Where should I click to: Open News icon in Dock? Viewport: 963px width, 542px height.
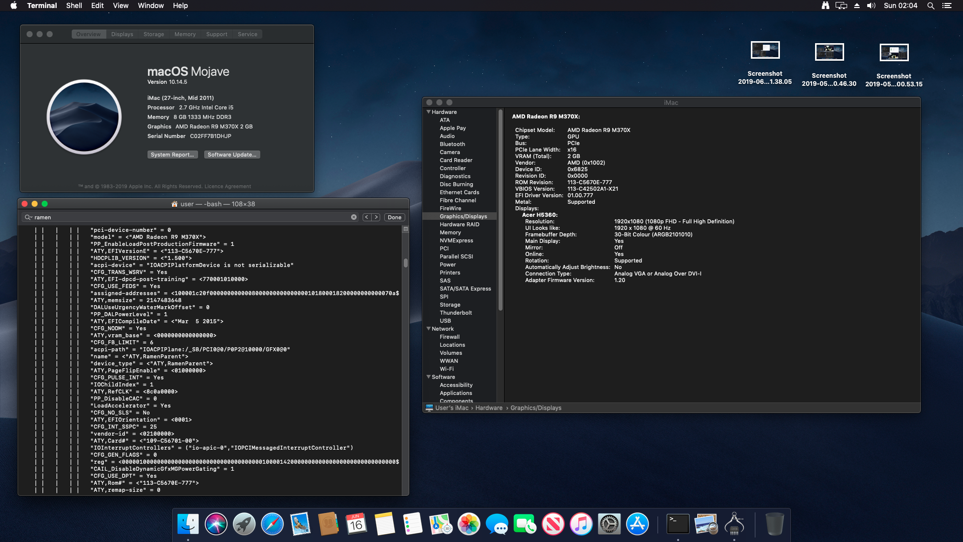click(553, 524)
